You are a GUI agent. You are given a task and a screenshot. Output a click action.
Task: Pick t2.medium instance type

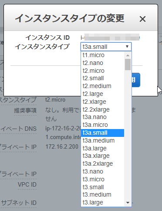click(x=102, y=86)
